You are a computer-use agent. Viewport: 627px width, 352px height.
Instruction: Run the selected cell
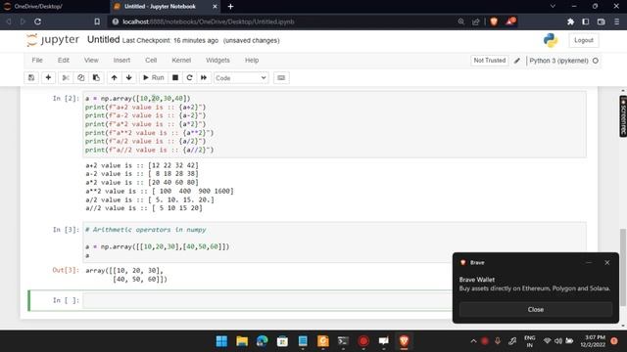154,78
